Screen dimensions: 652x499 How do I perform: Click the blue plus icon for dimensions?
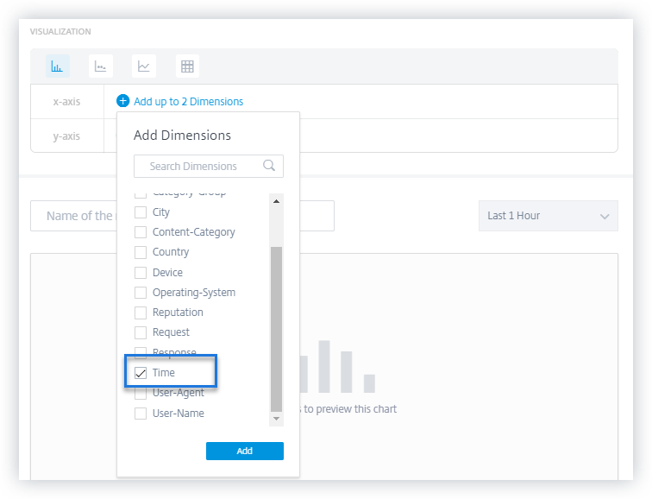(x=123, y=101)
